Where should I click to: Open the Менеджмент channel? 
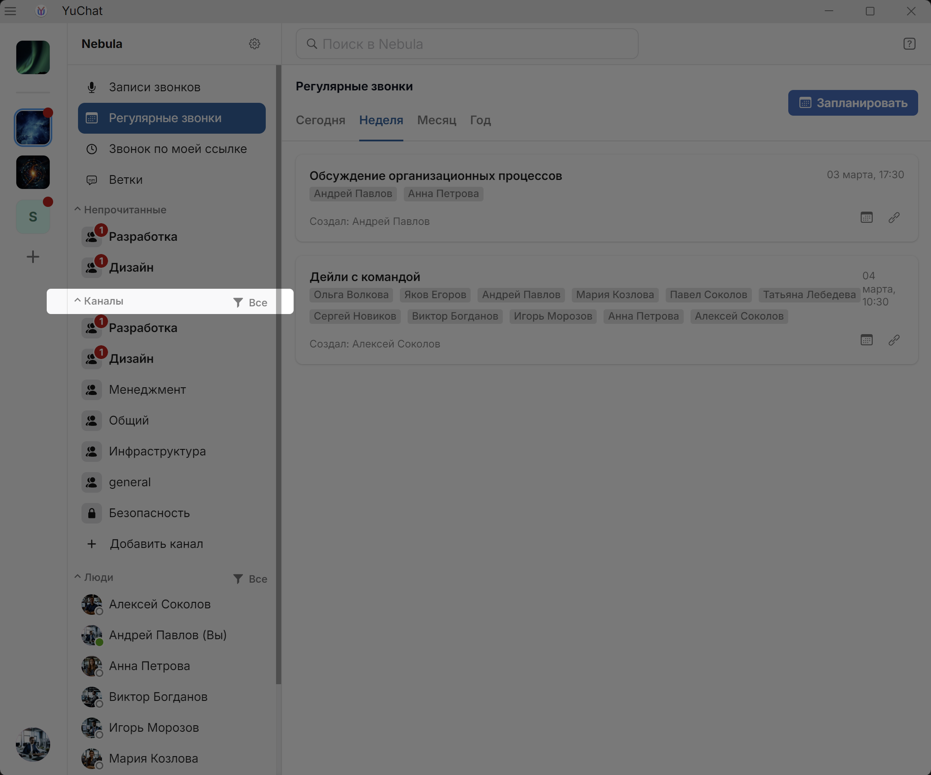click(x=172, y=389)
